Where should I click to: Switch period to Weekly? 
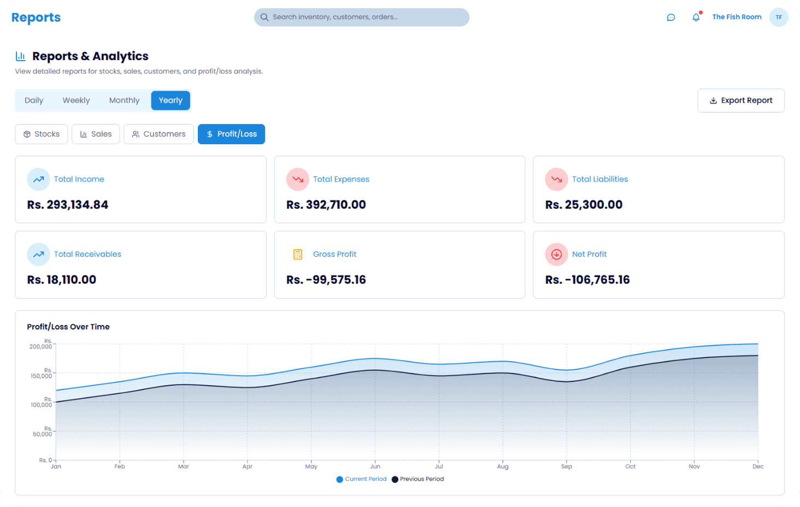point(76,101)
